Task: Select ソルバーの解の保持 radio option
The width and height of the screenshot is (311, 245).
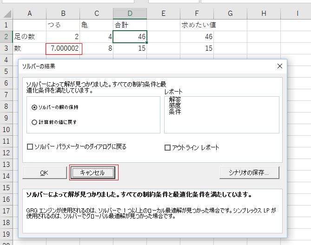Action: [x=34, y=107]
